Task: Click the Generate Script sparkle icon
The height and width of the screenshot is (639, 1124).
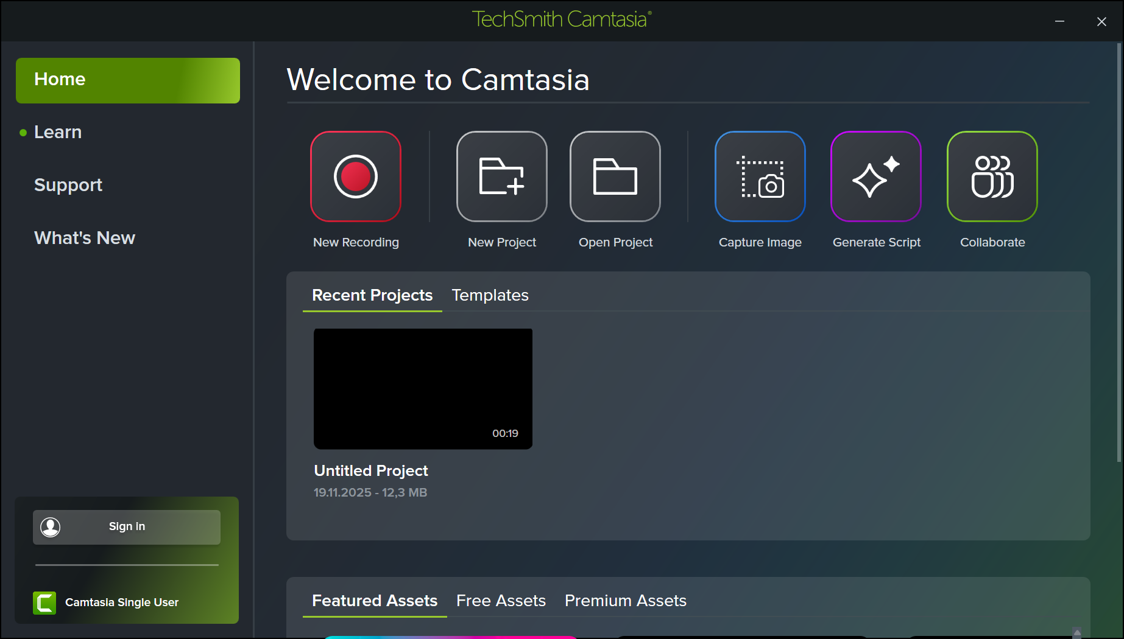Action: click(x=875, y=176)
